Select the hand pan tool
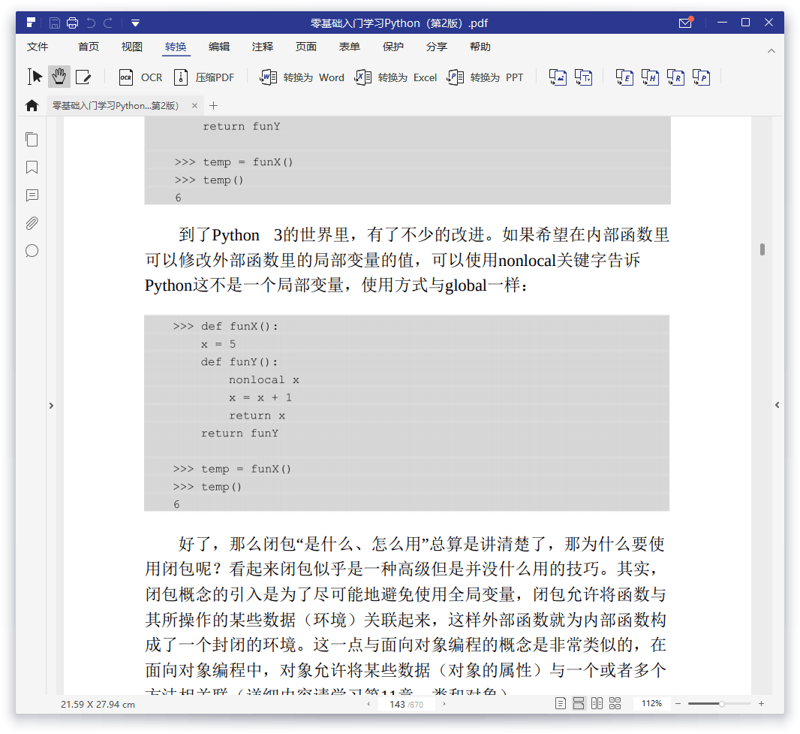This screenshot has height=734, width=800. pyautogui.click(x=59, y=77)
